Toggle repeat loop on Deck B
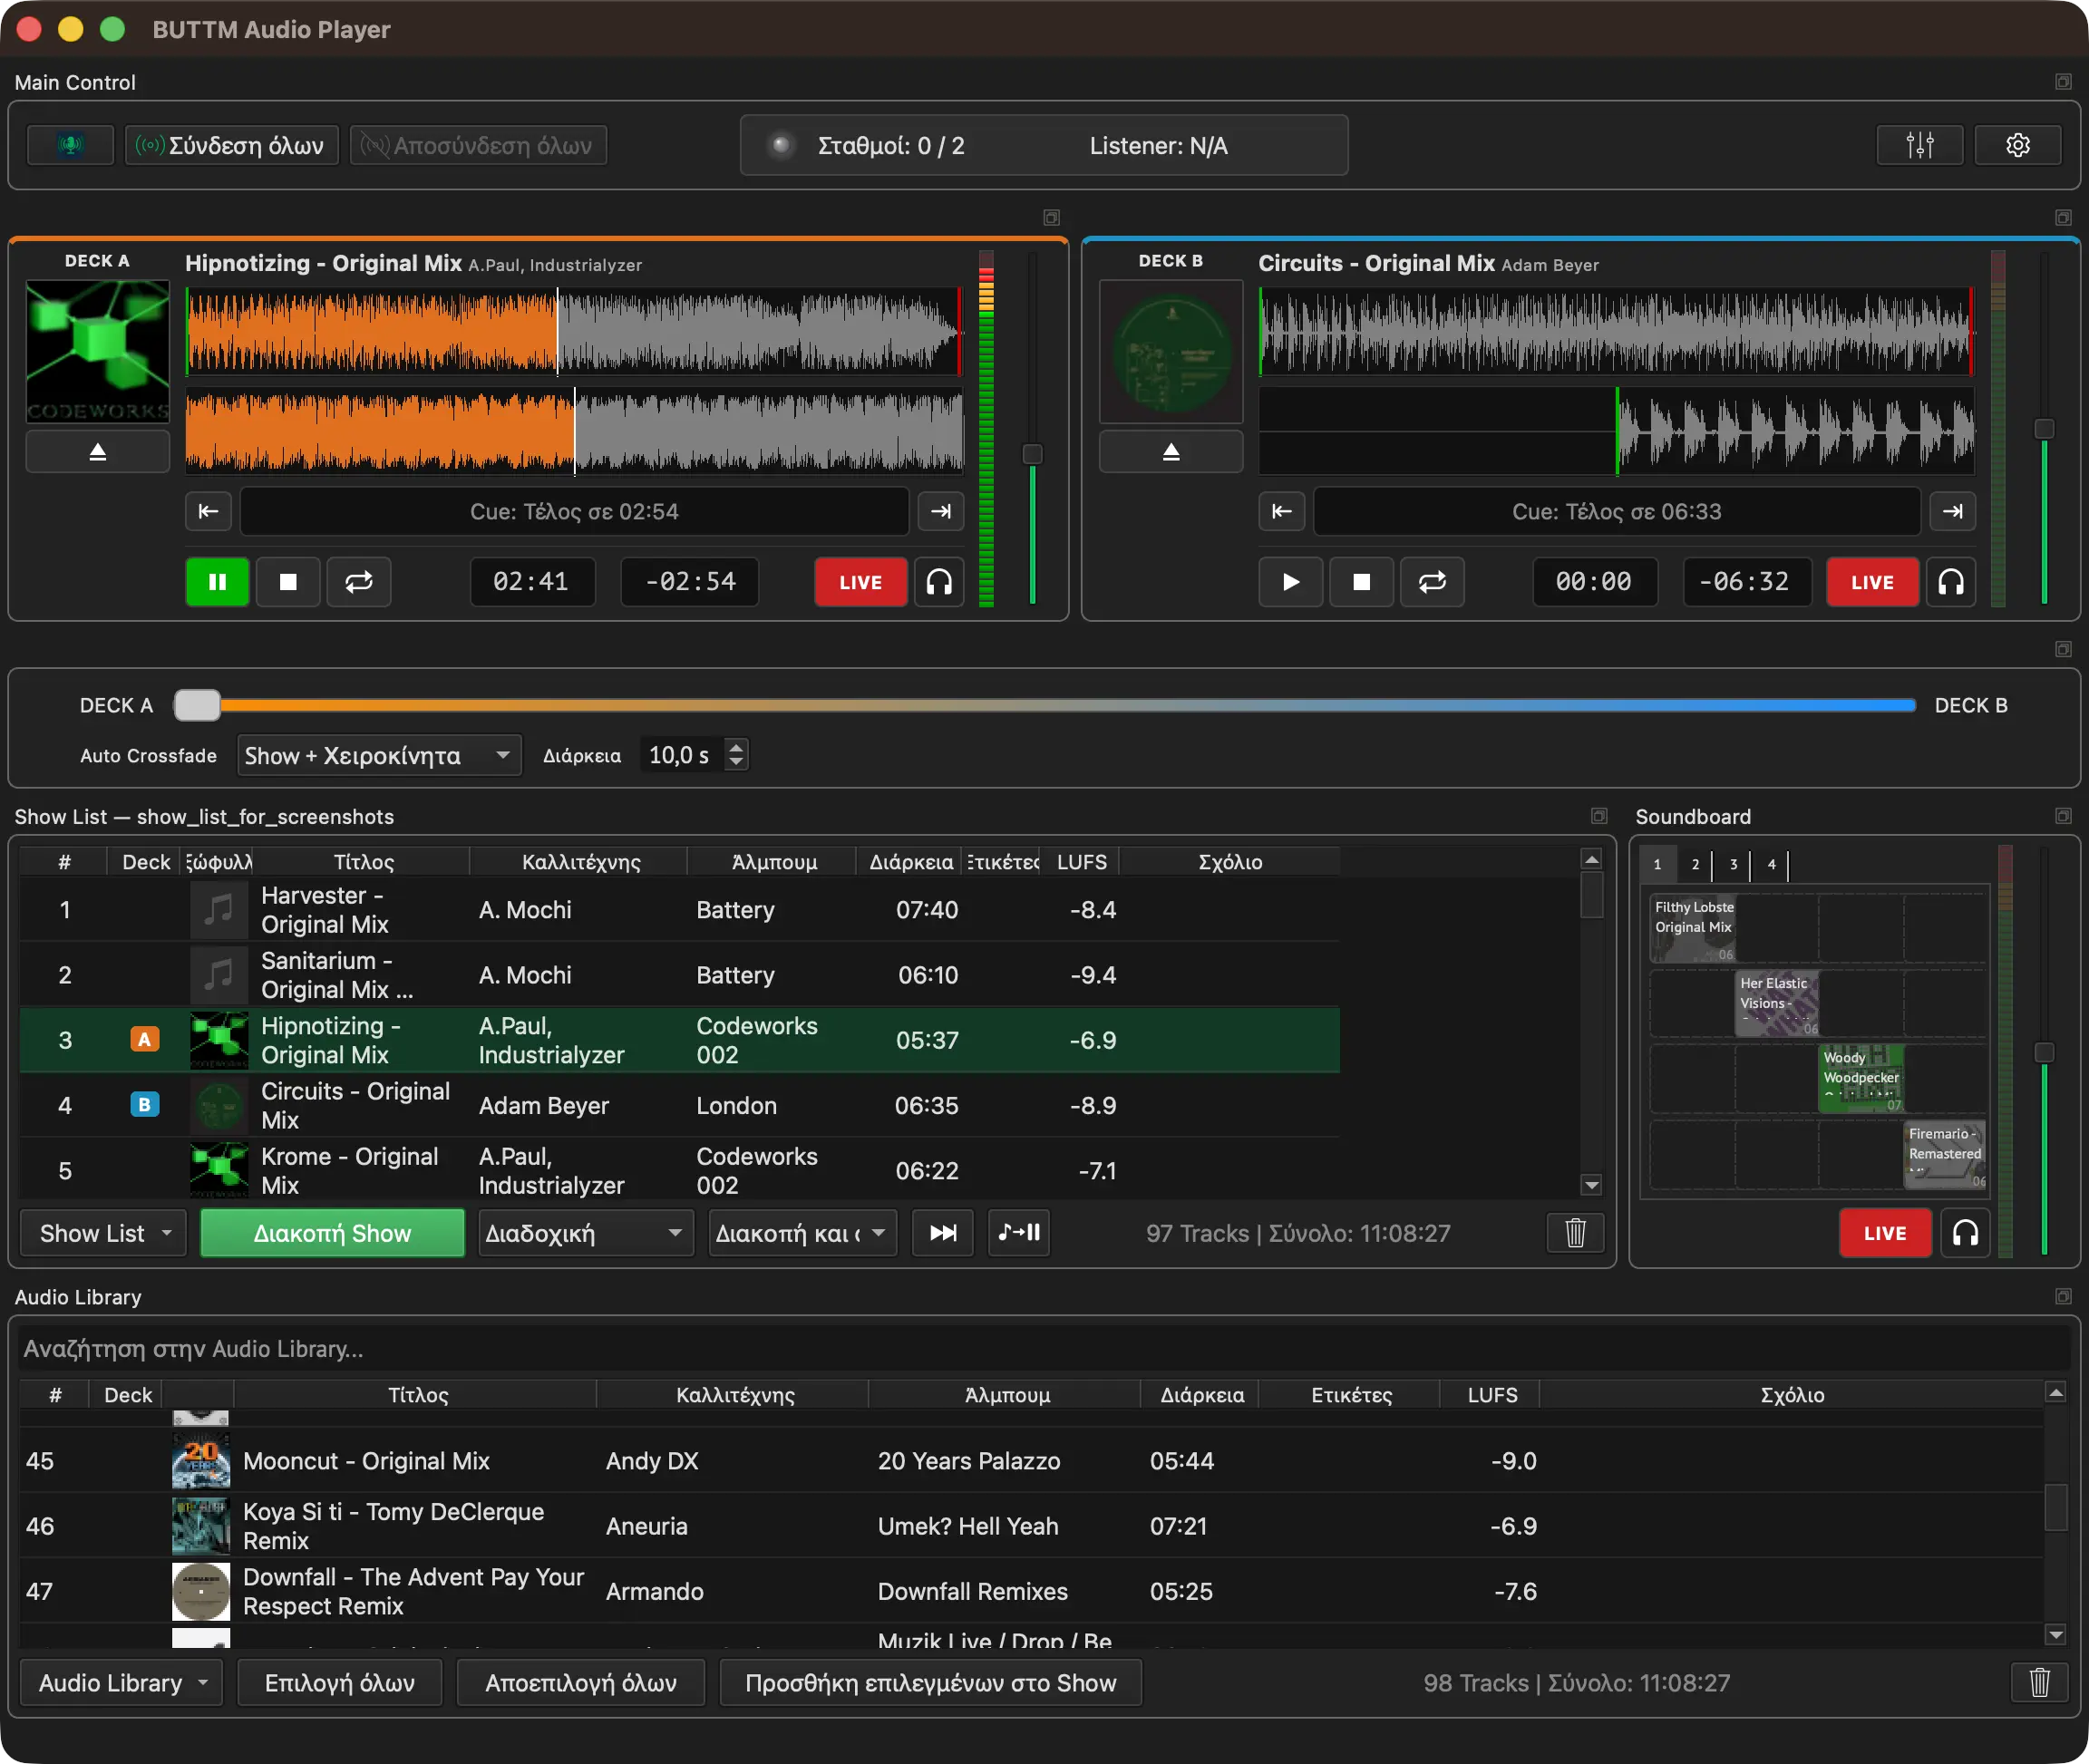Image resolution: width=2089 pixels, height=1764 pixels. tap(1432, 582)
